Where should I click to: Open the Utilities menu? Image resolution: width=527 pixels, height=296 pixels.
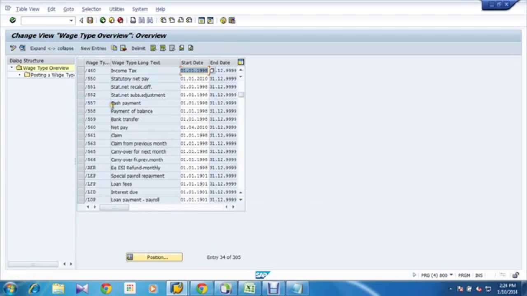coord(117,9)
